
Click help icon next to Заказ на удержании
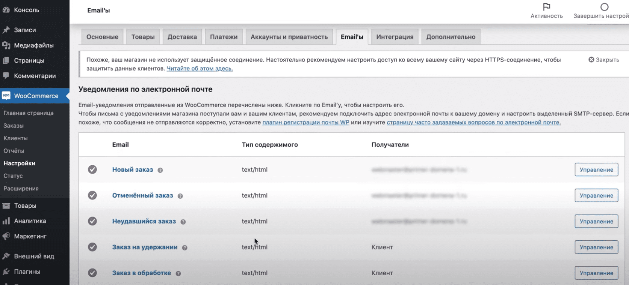tap(184, 248)
